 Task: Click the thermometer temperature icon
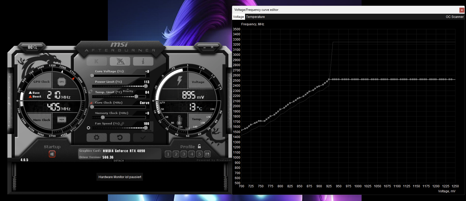coord(179,120)
